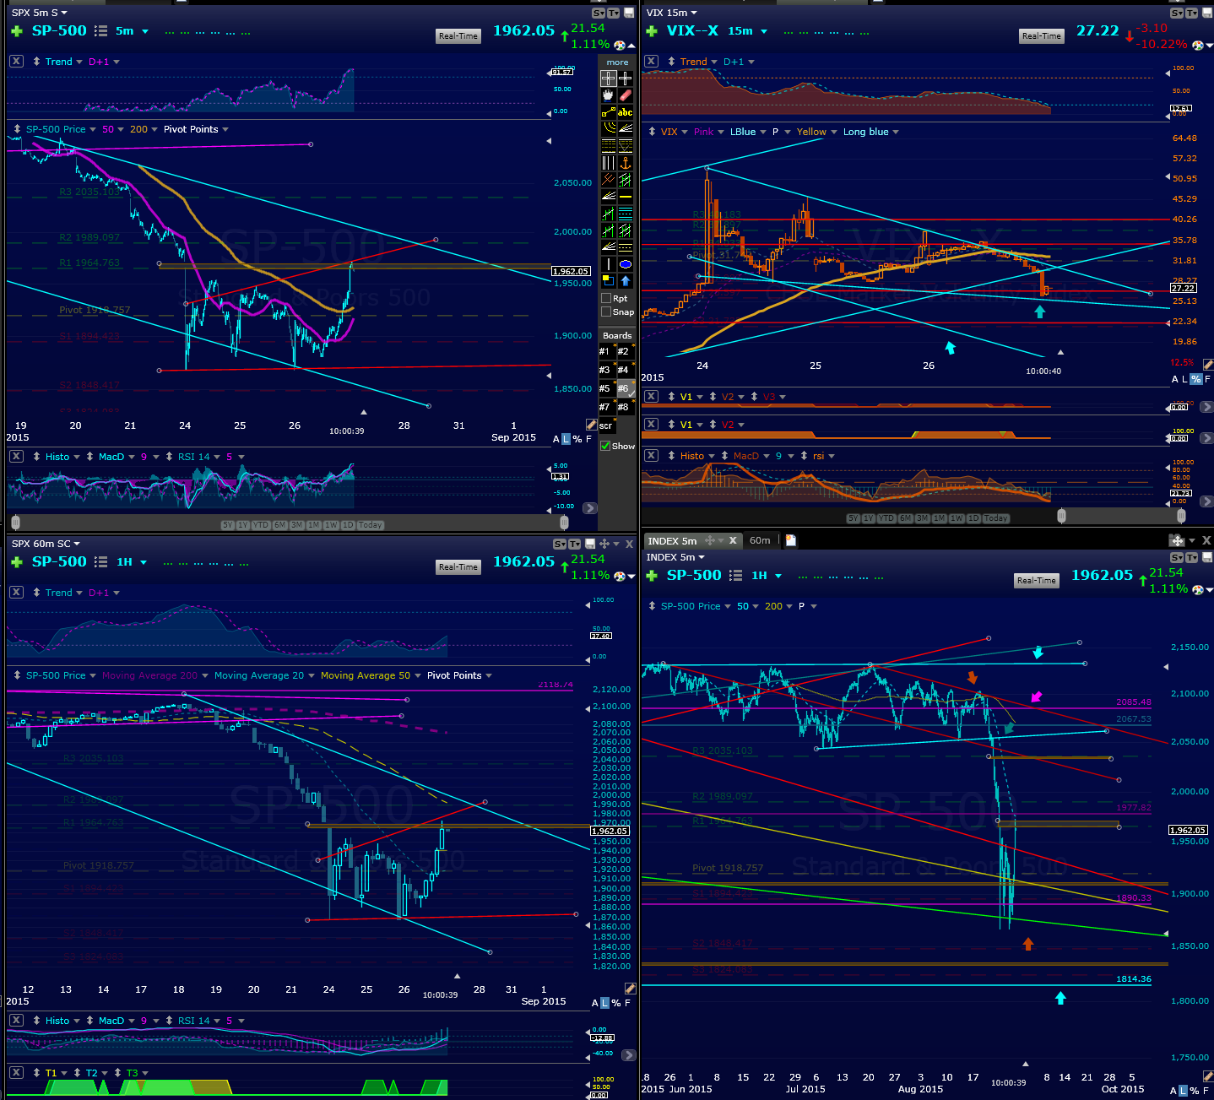Select the three vertical lines tool

(x=609, y=163)
